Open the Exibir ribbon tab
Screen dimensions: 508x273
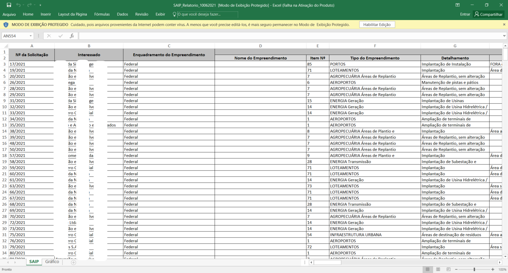(160, 14)
